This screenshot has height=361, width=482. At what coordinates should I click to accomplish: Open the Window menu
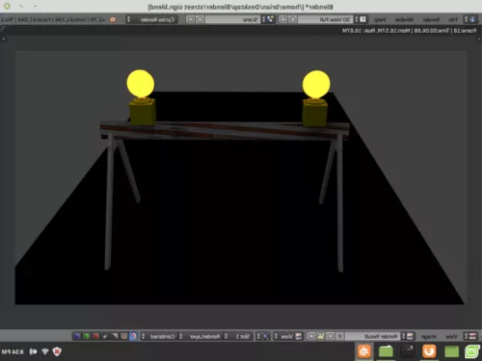coord(404,19)
